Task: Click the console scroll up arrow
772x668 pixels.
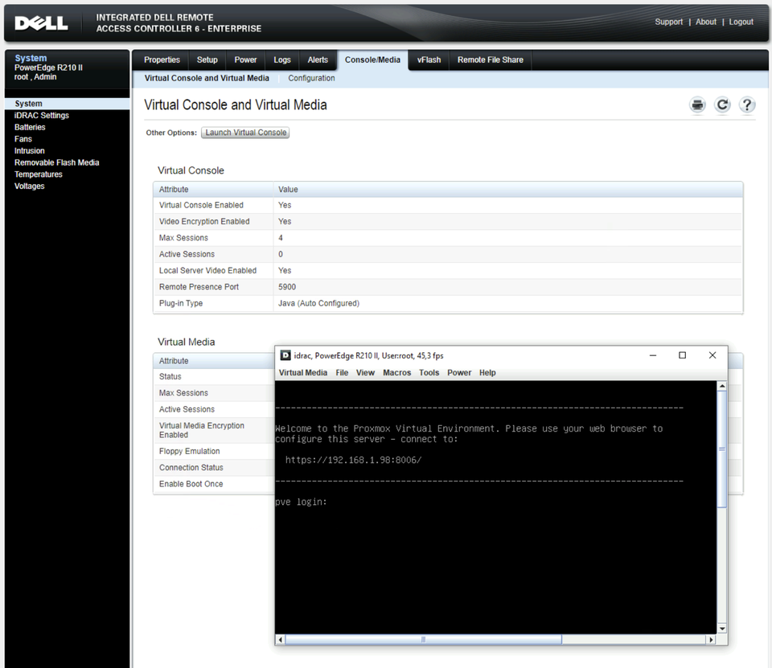Action: [721, 387]
